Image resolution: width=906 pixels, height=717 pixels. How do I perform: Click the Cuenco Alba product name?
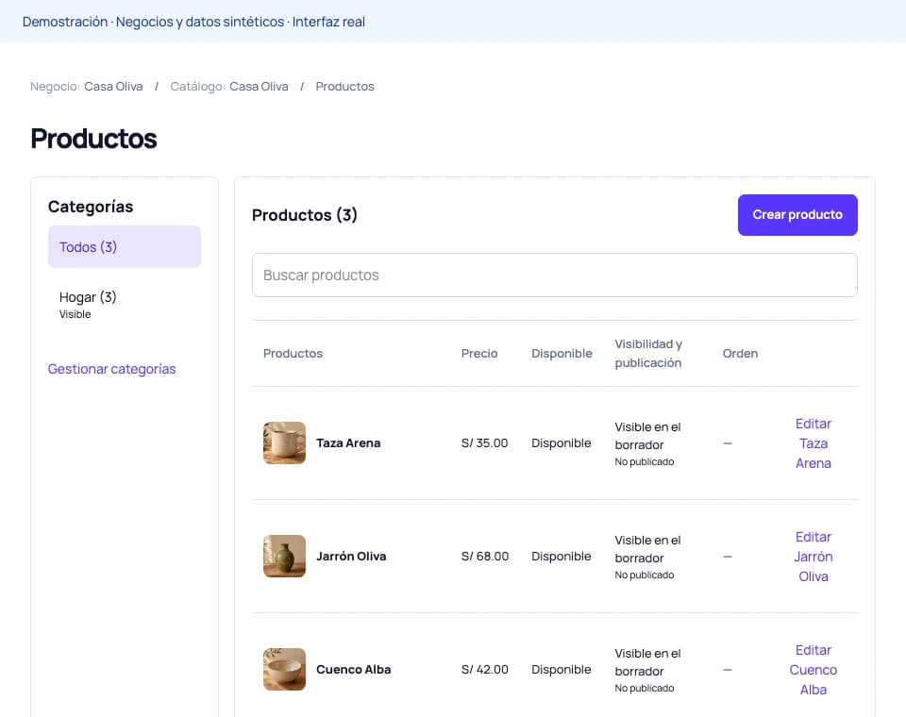click(x=354, y=670)
